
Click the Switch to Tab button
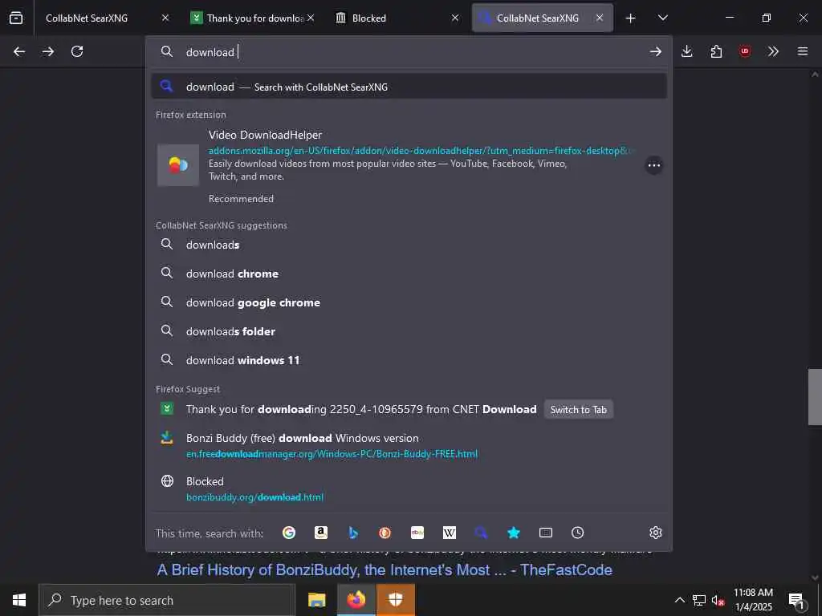pos(578,410)
